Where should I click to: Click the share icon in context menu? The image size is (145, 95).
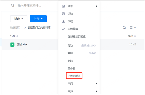coord(63,6)
